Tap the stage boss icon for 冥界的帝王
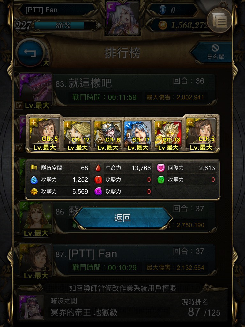The image size is (245, 327). (31, 307)
